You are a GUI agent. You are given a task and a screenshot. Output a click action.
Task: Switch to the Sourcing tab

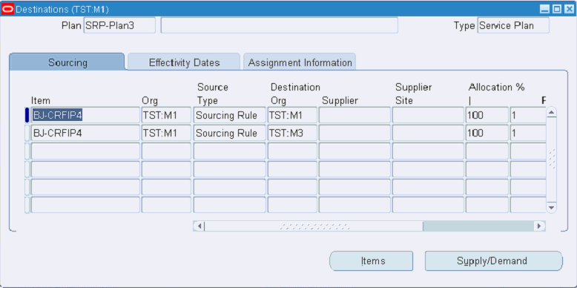tap(67, 62)
